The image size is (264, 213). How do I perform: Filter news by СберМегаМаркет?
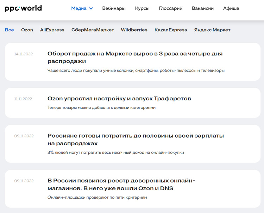pos(93,30)
